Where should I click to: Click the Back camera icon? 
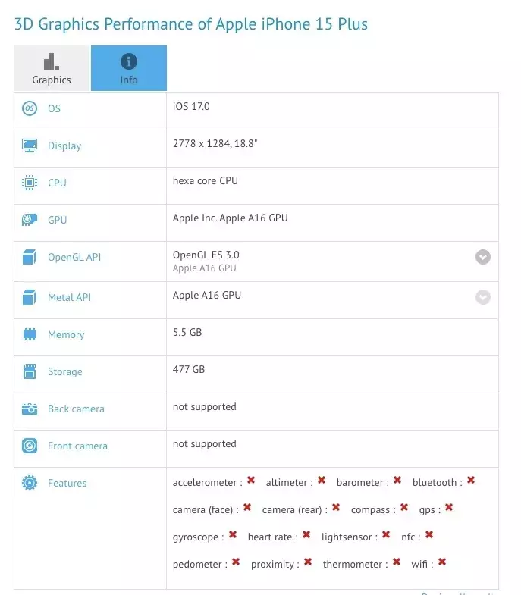pyautogui.click(x=30, y=409)
